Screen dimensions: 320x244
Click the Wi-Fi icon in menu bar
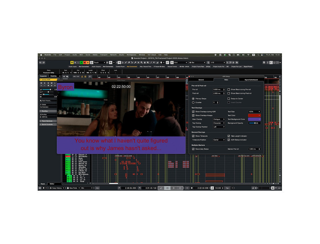click(x=249, y=55)
